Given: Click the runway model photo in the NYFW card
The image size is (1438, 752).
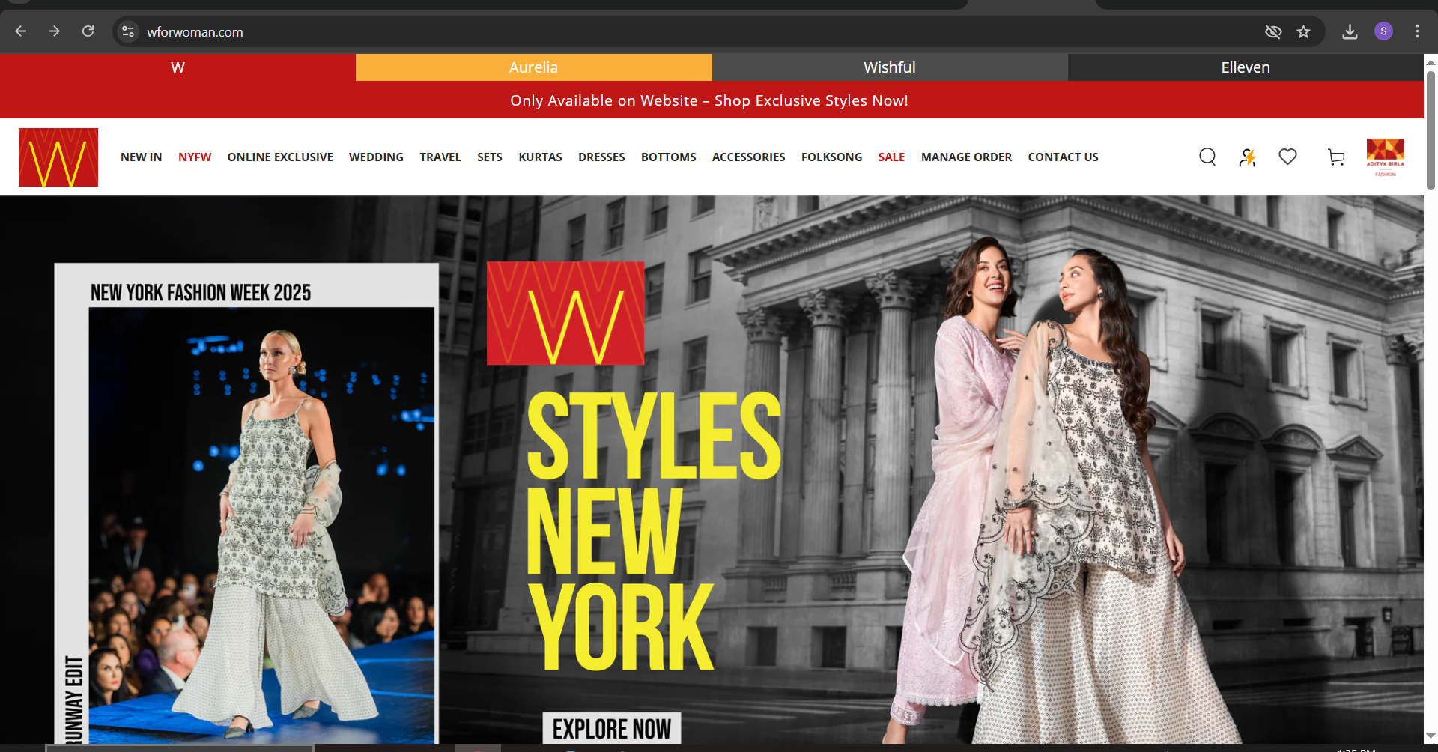Looking at the screenshot, I should tap(261, 524).
